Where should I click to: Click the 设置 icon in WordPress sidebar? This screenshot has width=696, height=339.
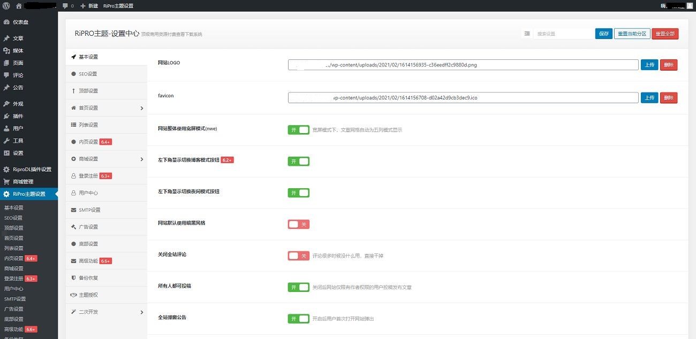[6, 153]
